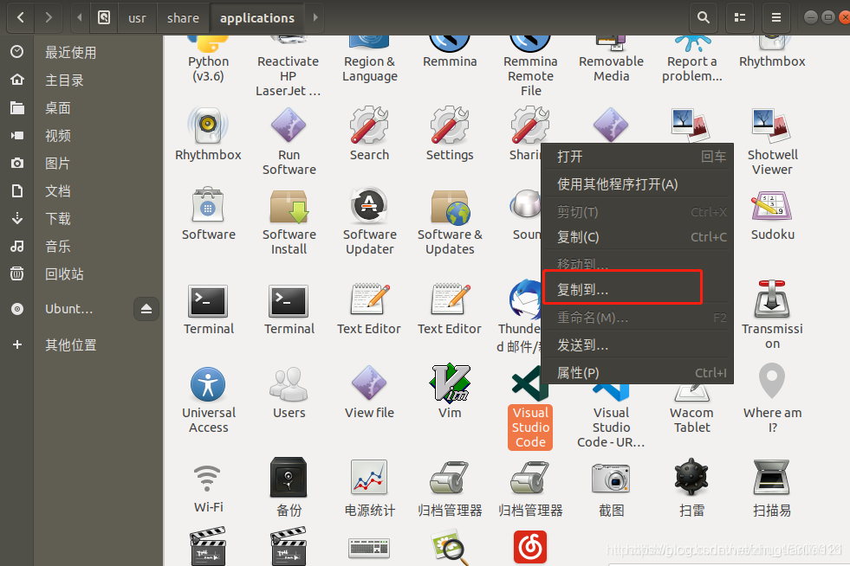Open the Wi-Fi settings icon
Image resolution: width=850 pixels, height=566 pixels.
(x=208, y=477)
